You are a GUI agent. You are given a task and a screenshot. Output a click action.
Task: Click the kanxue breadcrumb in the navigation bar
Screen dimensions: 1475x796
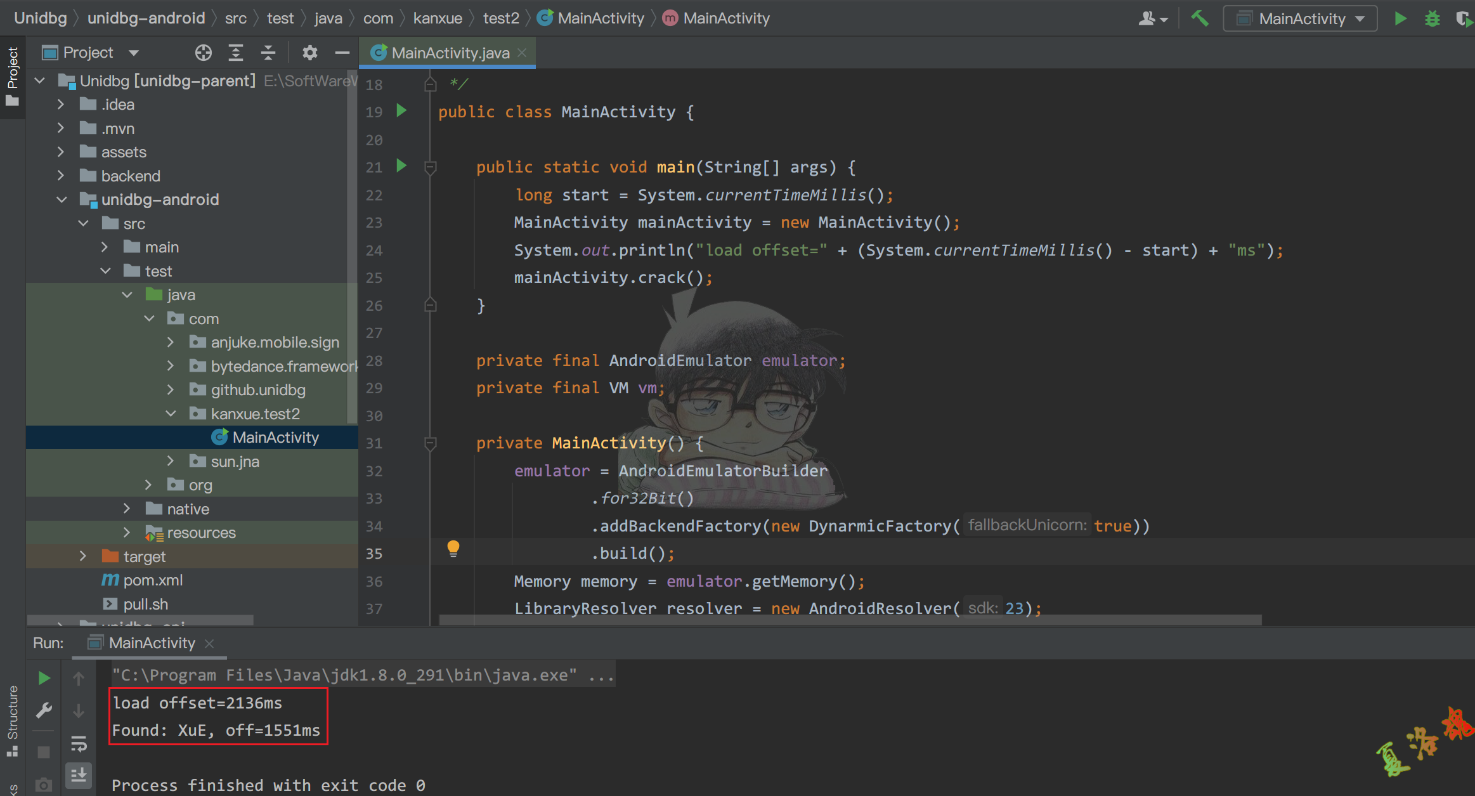click(438, 18)
